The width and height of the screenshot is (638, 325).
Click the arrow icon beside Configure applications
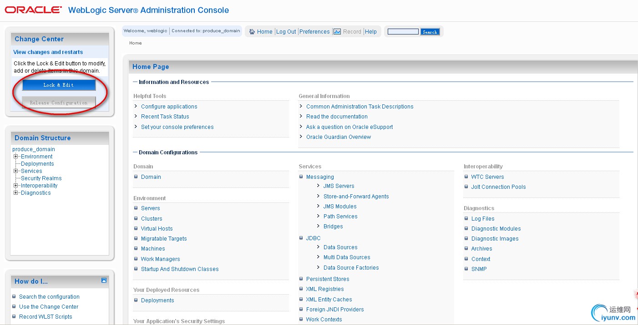tap(136, 106)
